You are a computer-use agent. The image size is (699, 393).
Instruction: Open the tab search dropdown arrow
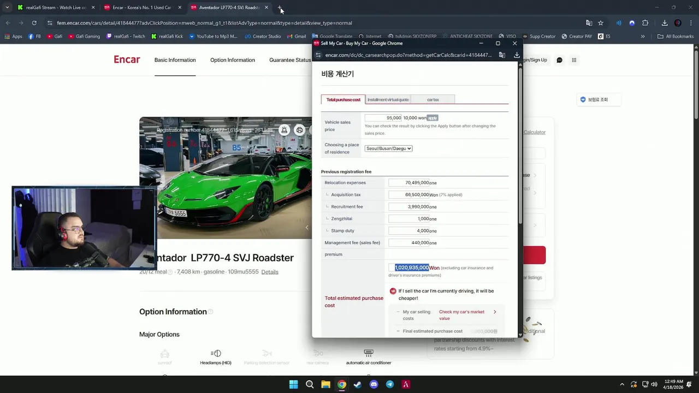point(7,8)
